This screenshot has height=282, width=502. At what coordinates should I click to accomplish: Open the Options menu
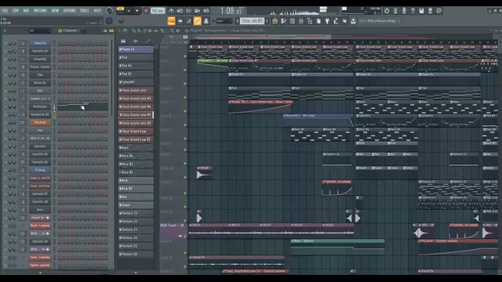pyautogui.click(x=70, y=10)
